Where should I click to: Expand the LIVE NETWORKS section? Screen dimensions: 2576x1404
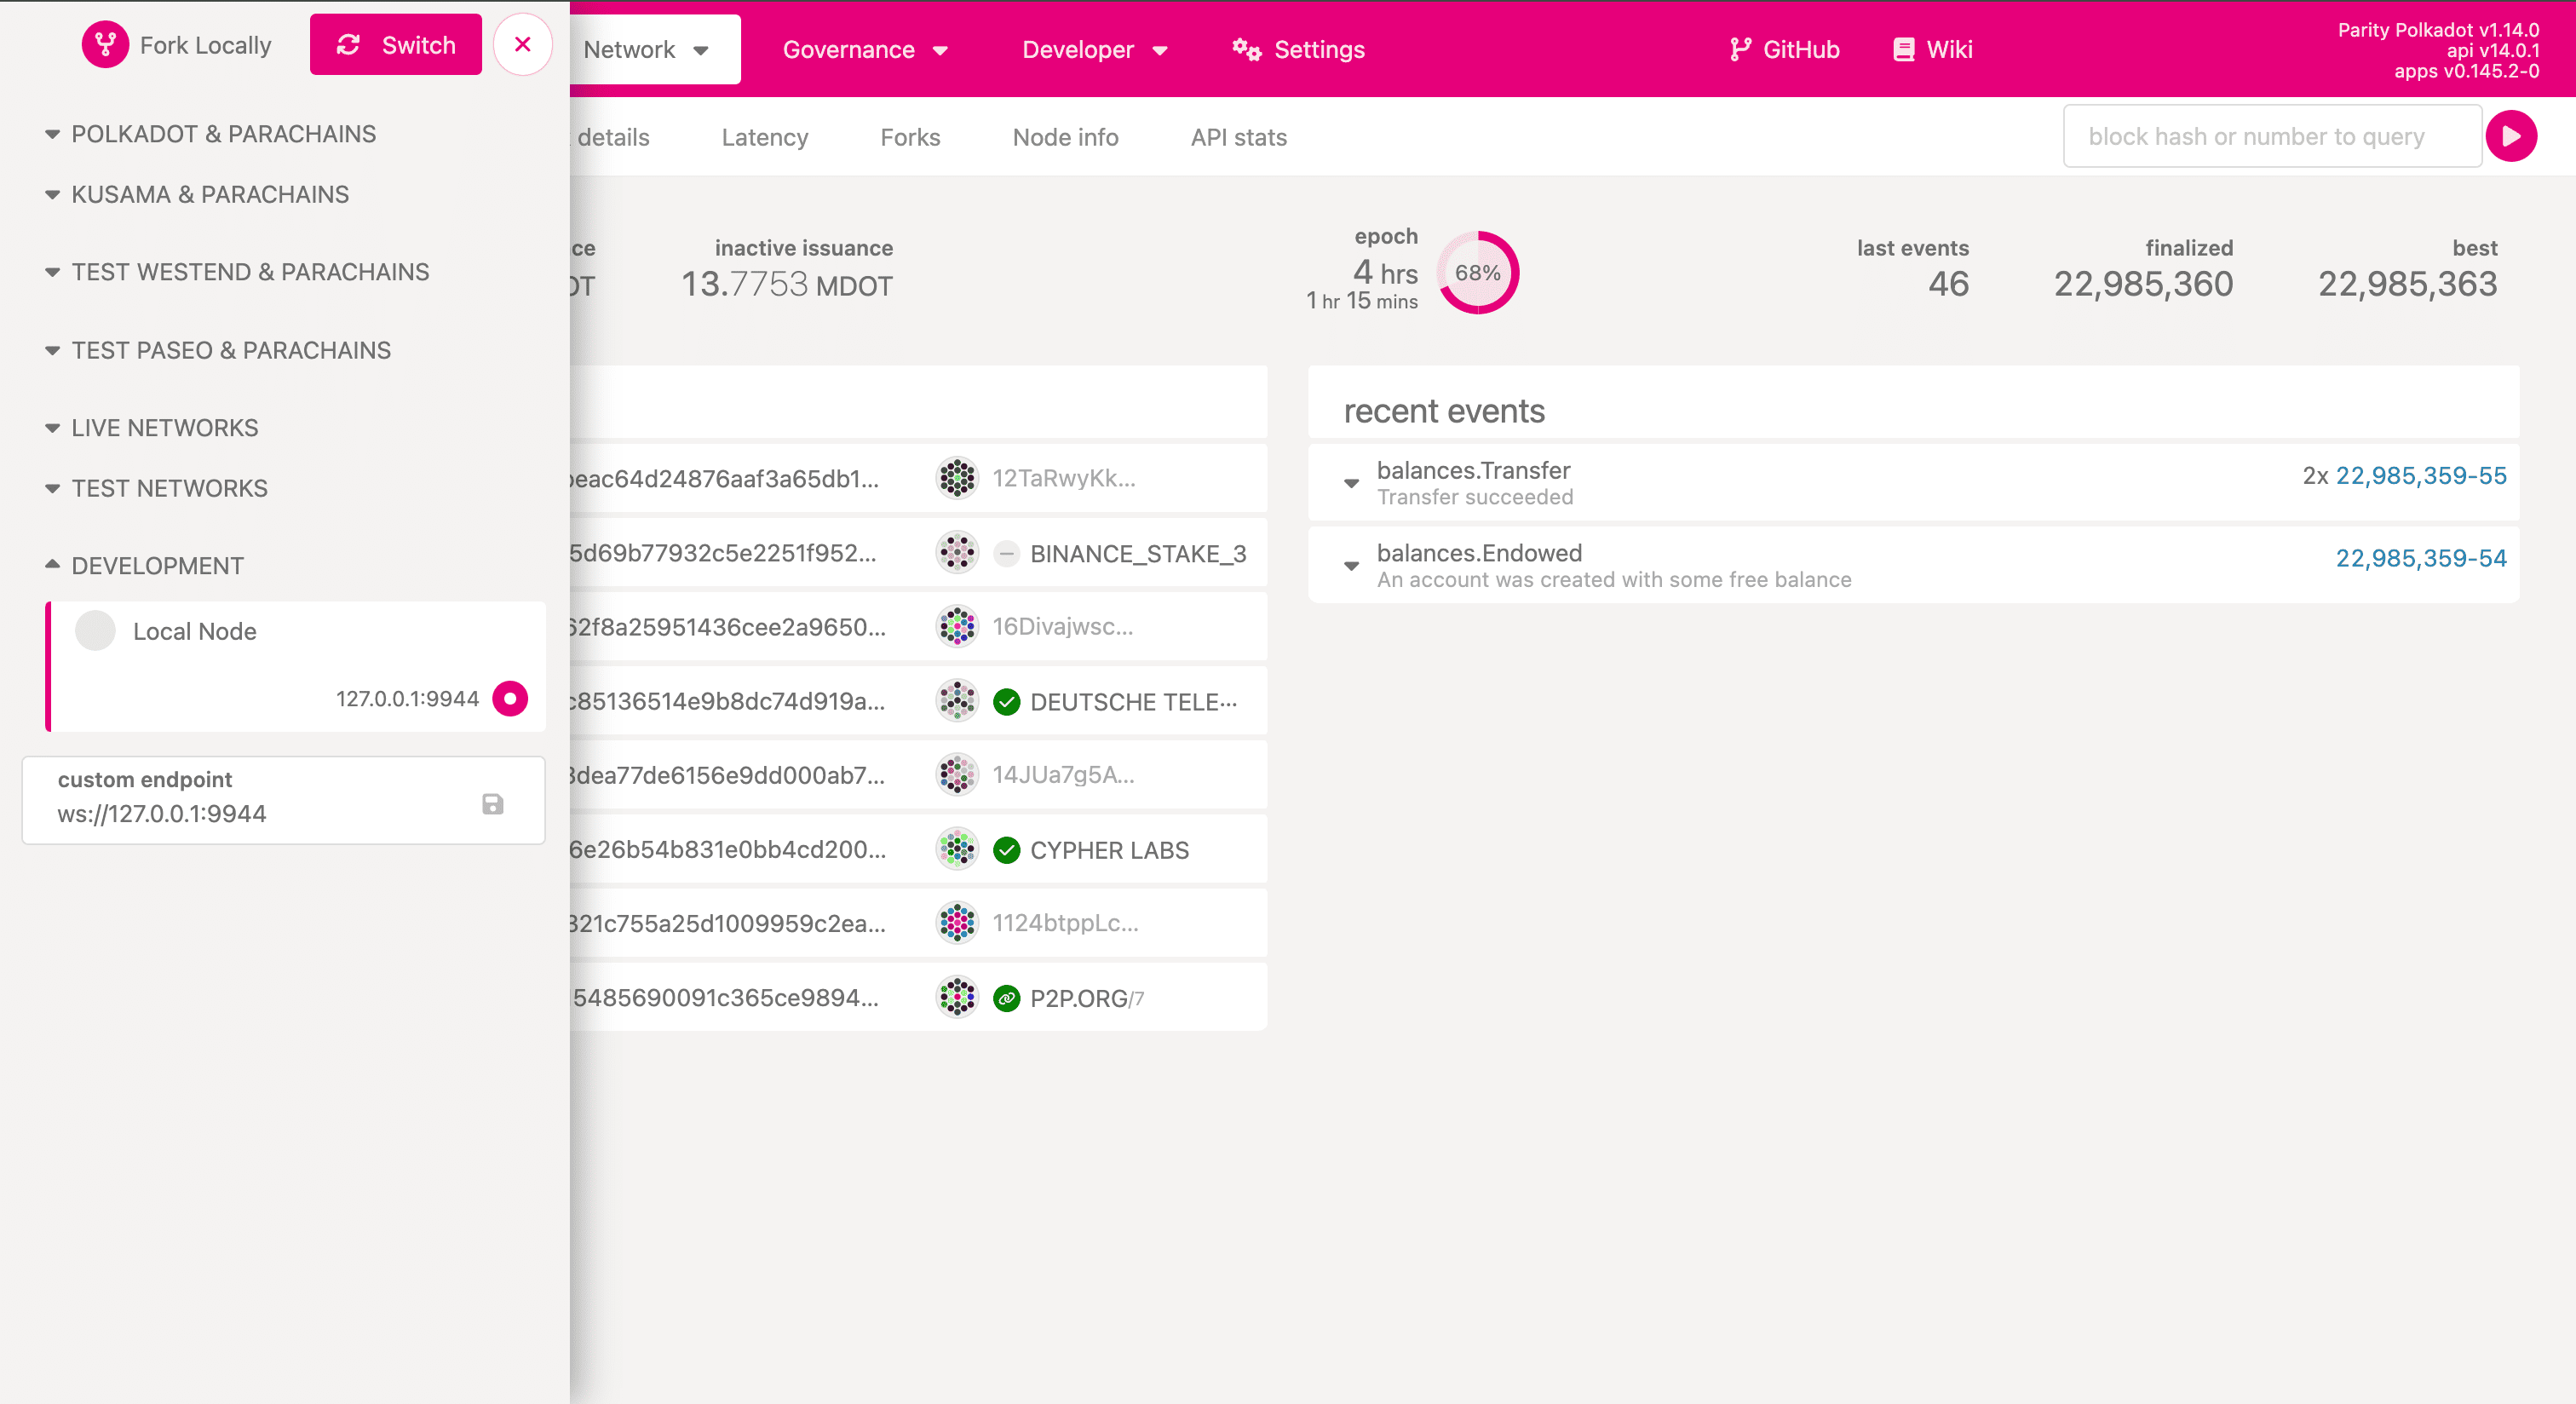click(164, 427)
